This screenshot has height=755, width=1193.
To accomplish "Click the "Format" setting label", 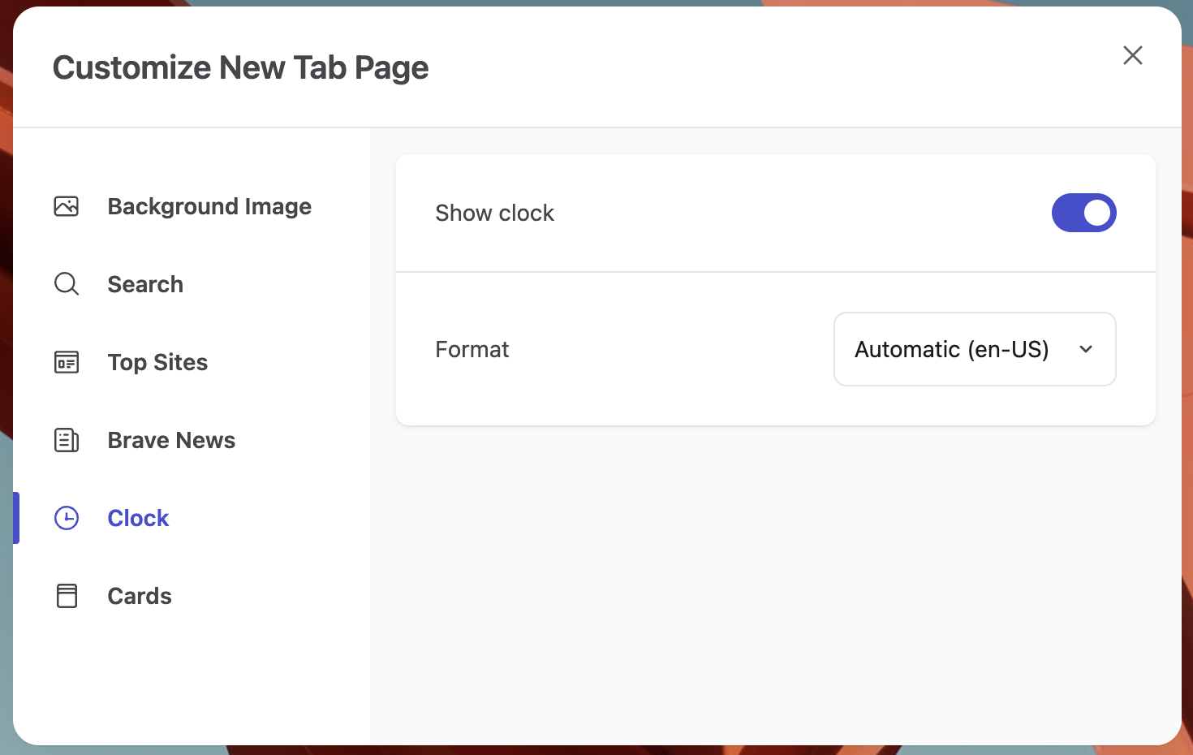I will tap(472, 349).
